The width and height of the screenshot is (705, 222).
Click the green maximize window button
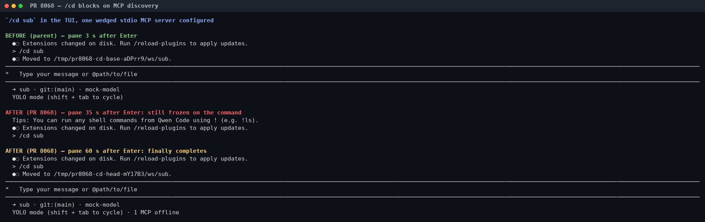20,6
